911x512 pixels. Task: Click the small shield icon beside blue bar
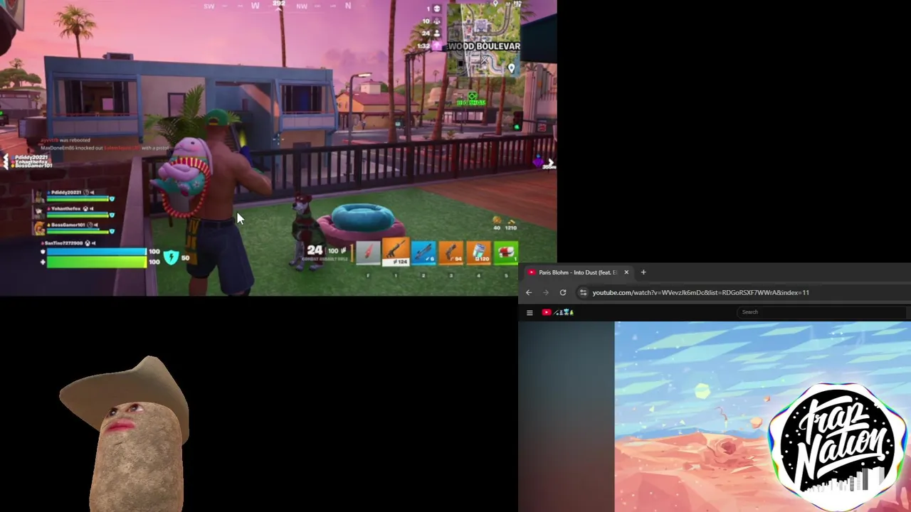point(43,252)
